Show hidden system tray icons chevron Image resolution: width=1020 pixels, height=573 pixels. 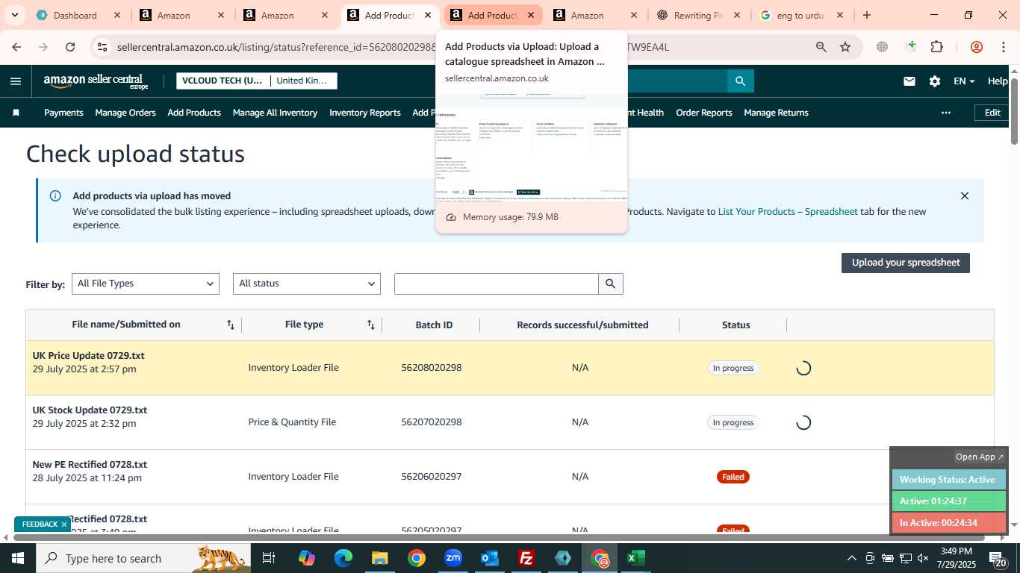(851, 558)
